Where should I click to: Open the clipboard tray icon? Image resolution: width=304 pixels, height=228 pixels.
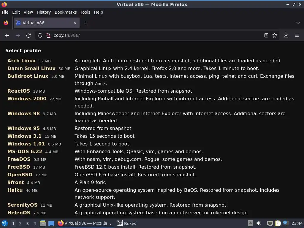(x=278, y=223)
